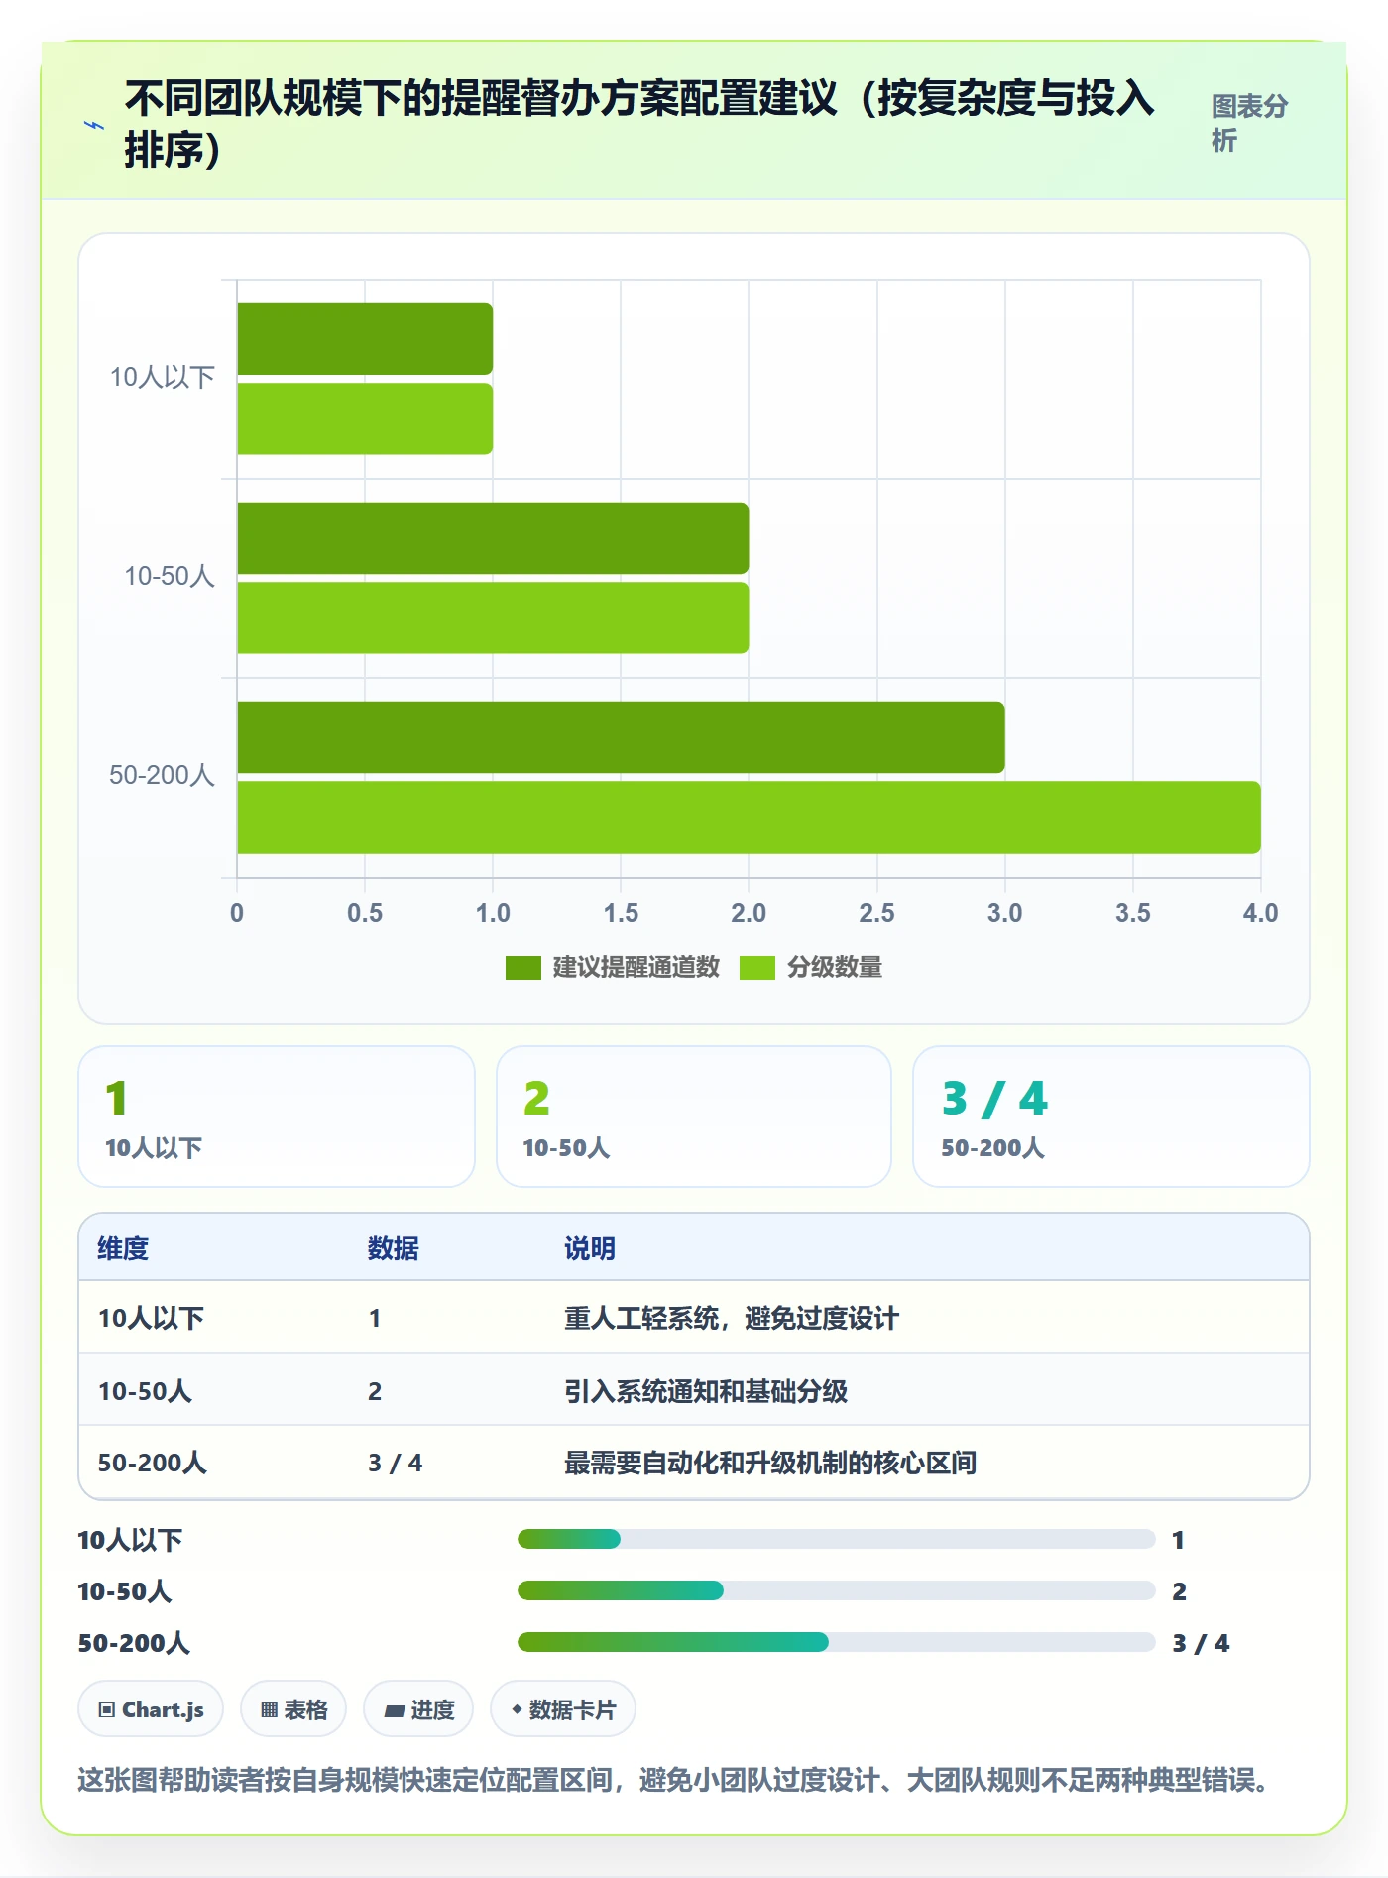Click the 10人以下 cell in the table

coord(151,1318)
